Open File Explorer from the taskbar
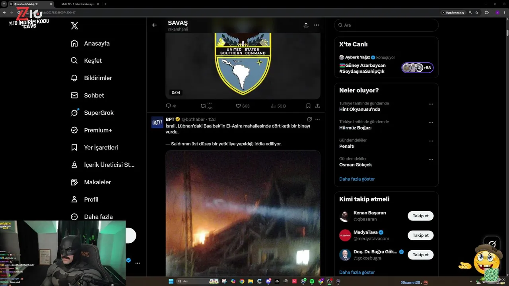Screen dimensions: 509x286 click(x=251, y=281)
